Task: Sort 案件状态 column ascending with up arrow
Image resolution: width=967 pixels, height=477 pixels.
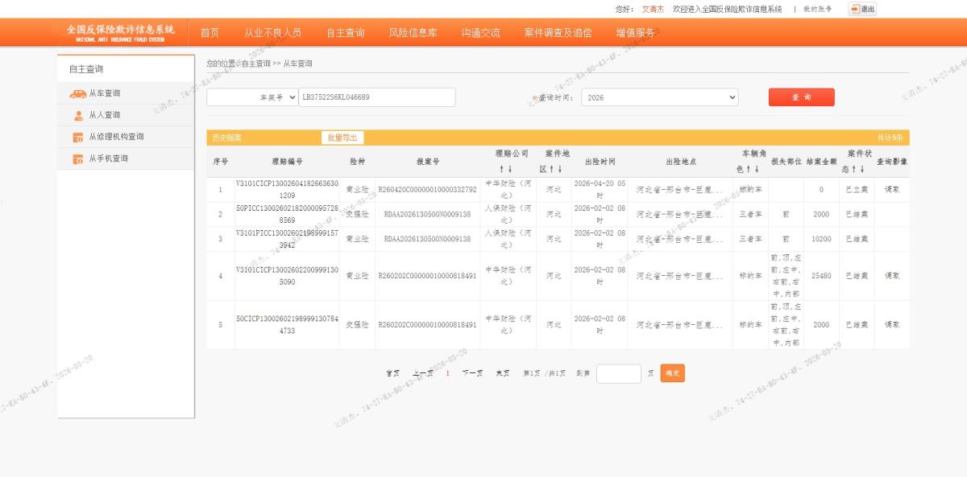Action: [854, 169]
